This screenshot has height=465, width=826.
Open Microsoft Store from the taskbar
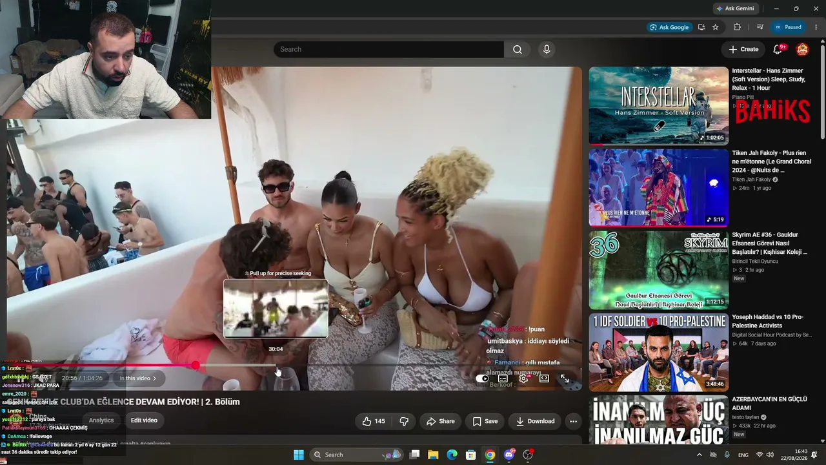[x=471, y=455]
